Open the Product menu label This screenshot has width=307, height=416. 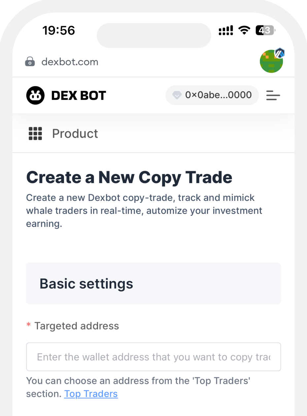tap(75, 134)
